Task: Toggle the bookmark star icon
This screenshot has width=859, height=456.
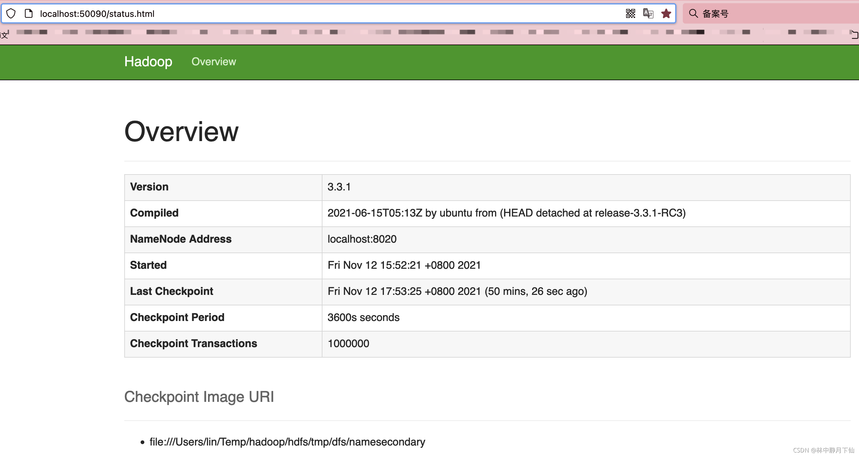Action: [x=666, y=14]
